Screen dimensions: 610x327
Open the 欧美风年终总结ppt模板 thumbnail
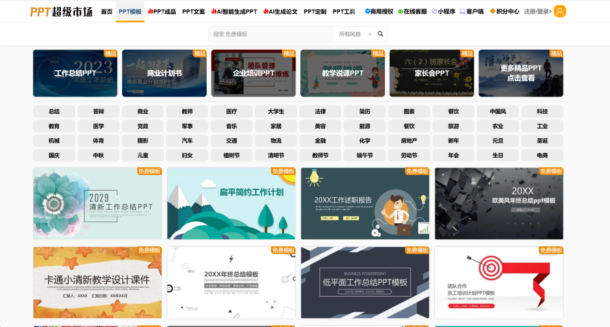click(x=499, y=203)
